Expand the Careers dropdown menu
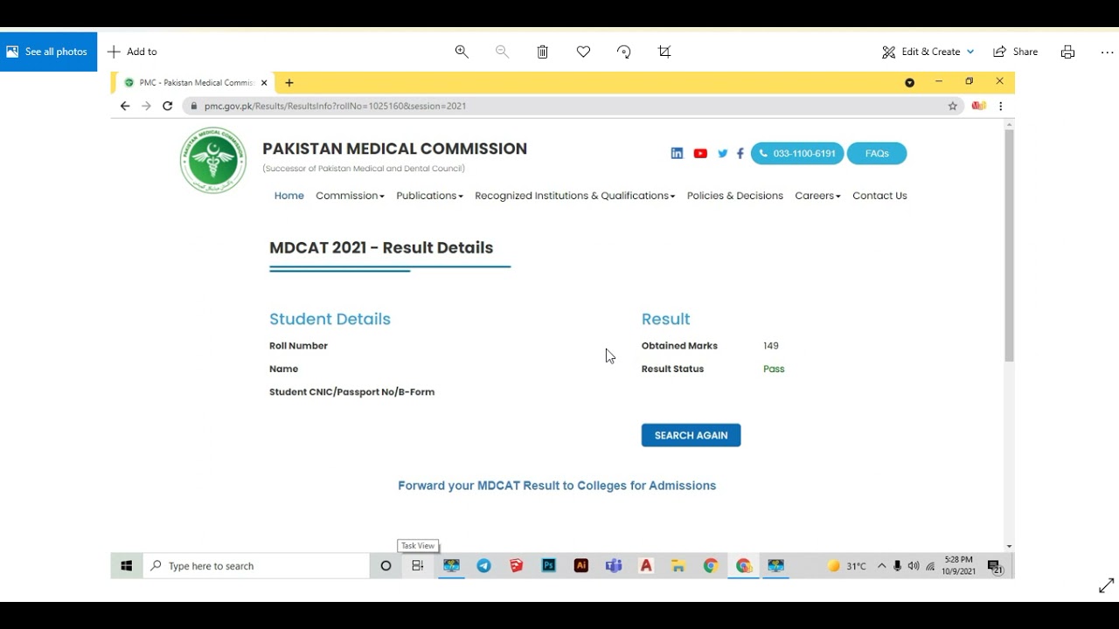 tap(817, 196)
